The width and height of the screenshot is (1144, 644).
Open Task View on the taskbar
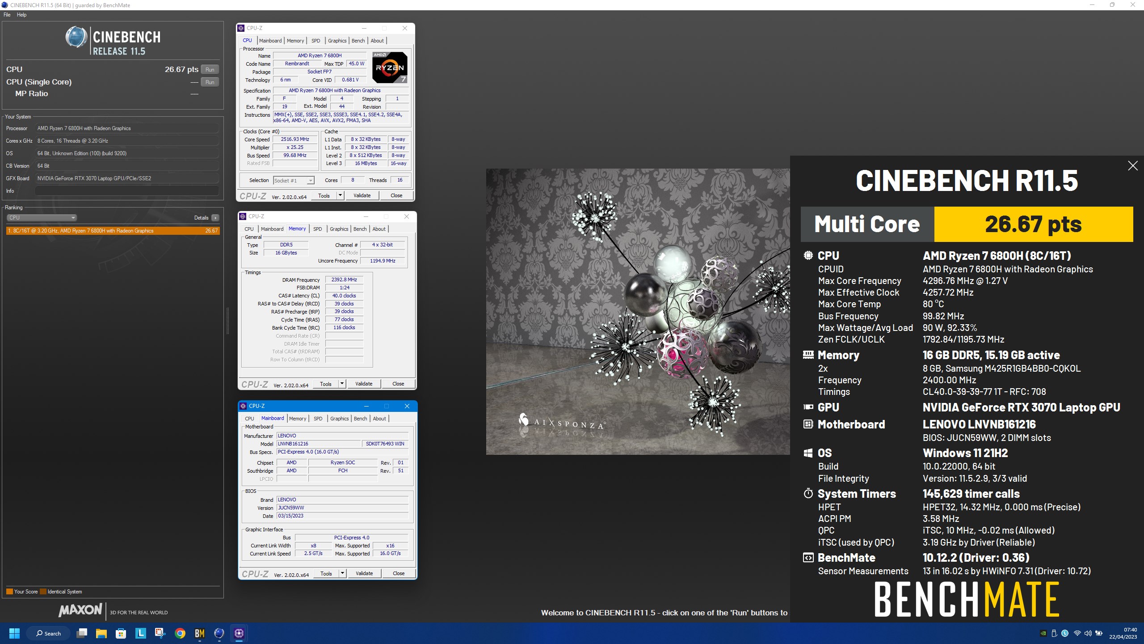coord(82,633)
